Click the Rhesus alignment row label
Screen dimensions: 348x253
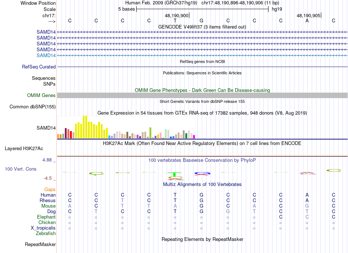48,200
